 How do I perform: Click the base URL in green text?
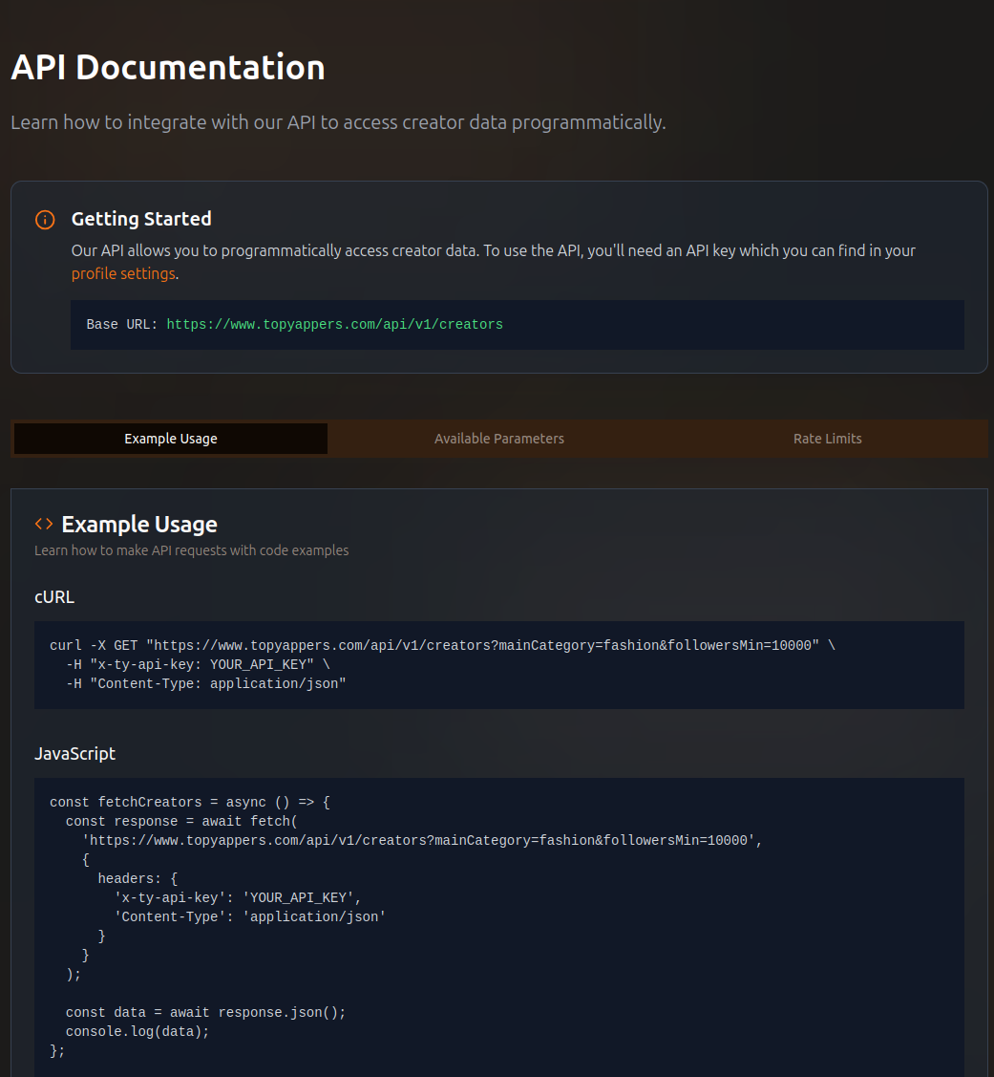coord(334,324)
